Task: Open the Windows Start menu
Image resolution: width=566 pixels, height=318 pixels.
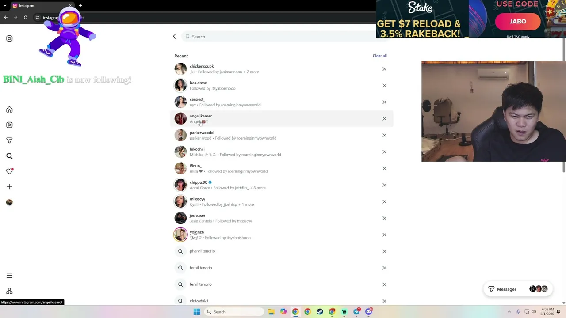Action: click(x=197, y=312)
